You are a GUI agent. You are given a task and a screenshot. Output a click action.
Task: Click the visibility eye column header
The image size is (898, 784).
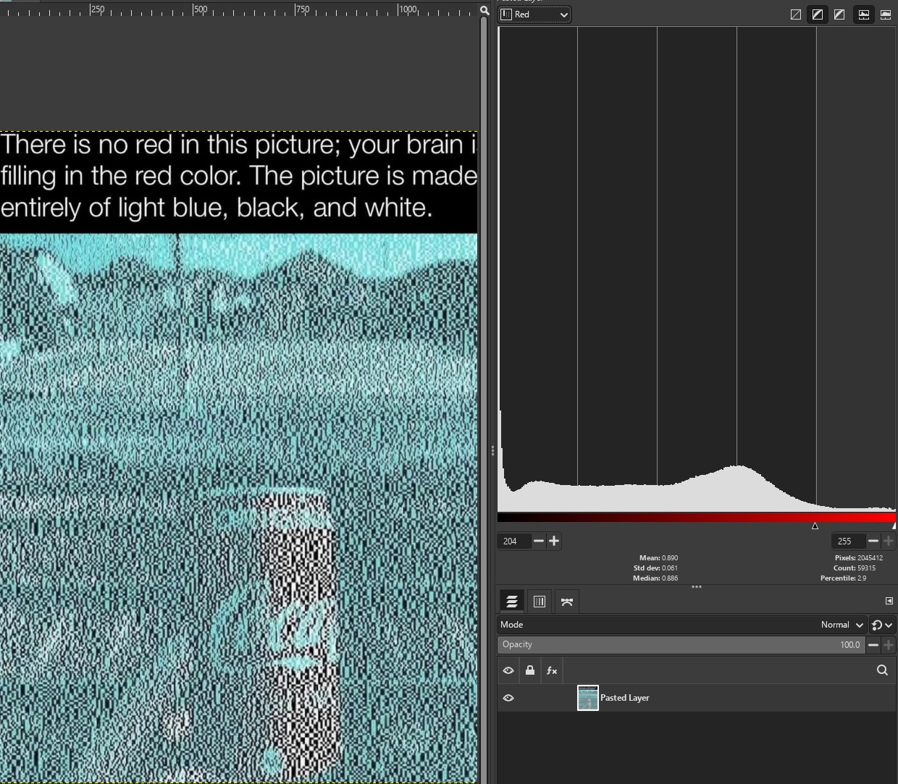pyautogui.click(x=508, y=671)
